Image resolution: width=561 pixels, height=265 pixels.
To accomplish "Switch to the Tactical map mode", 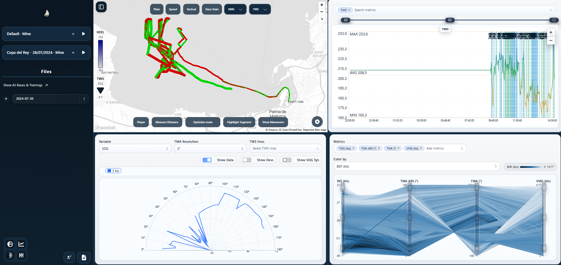I will (x=191, y=9).
